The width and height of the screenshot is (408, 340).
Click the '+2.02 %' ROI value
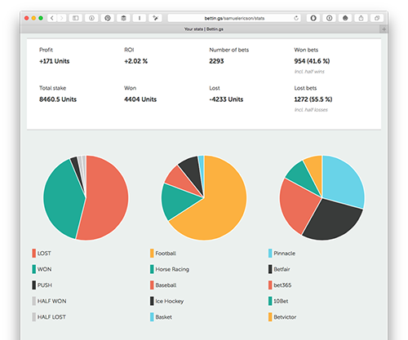point(135,61)
